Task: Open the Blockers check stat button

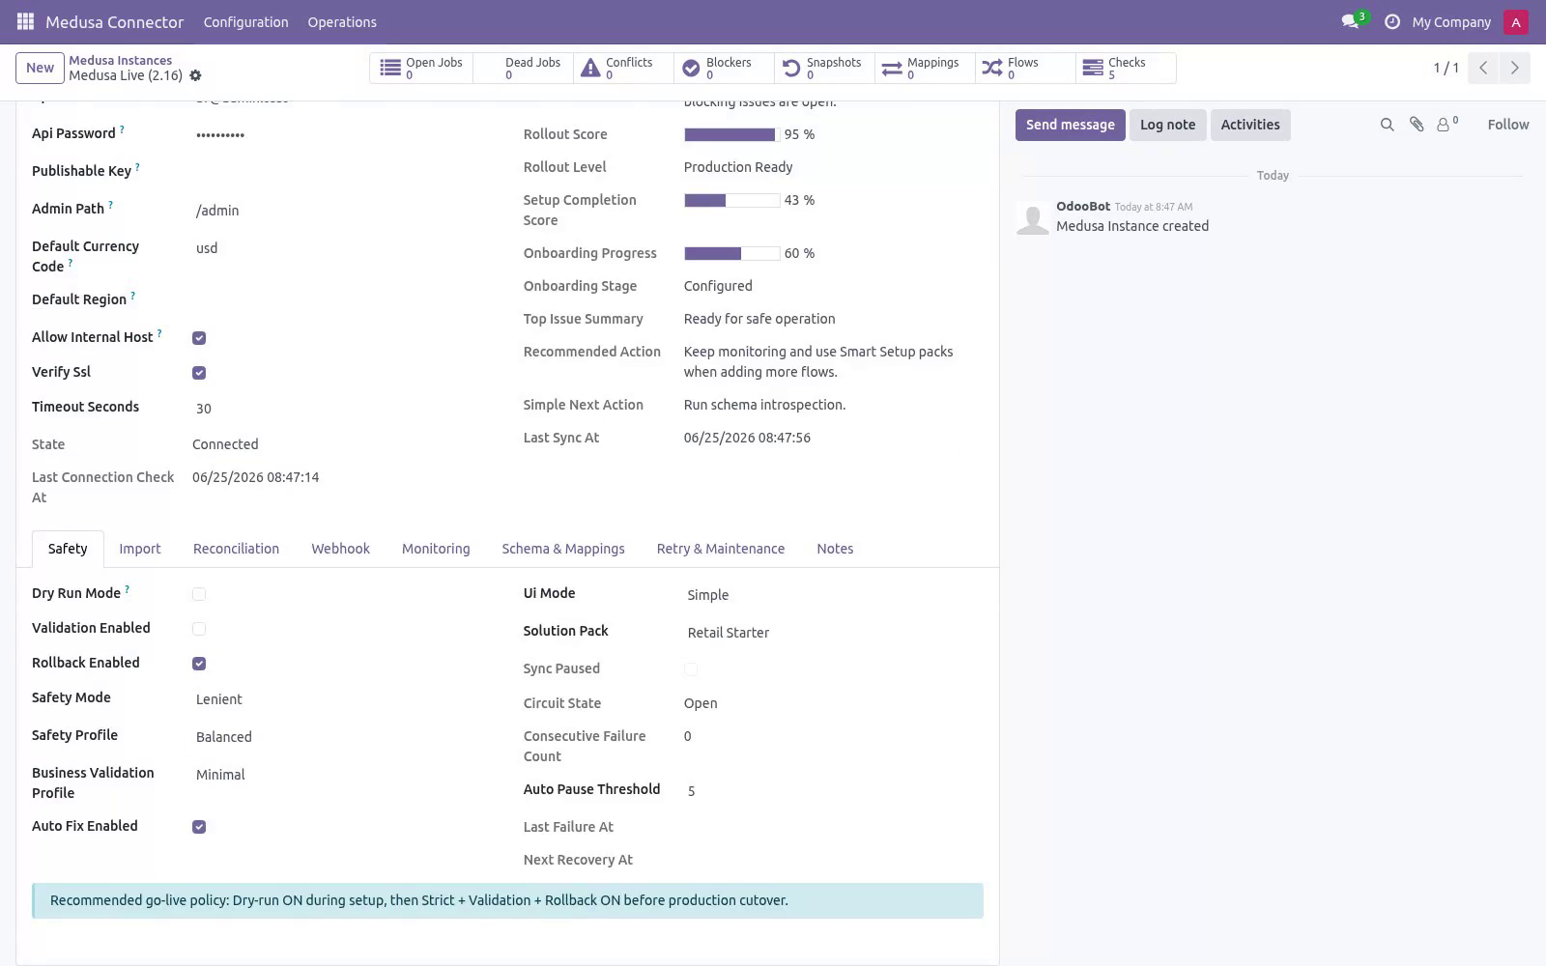Action: click(x=724, y=68)
